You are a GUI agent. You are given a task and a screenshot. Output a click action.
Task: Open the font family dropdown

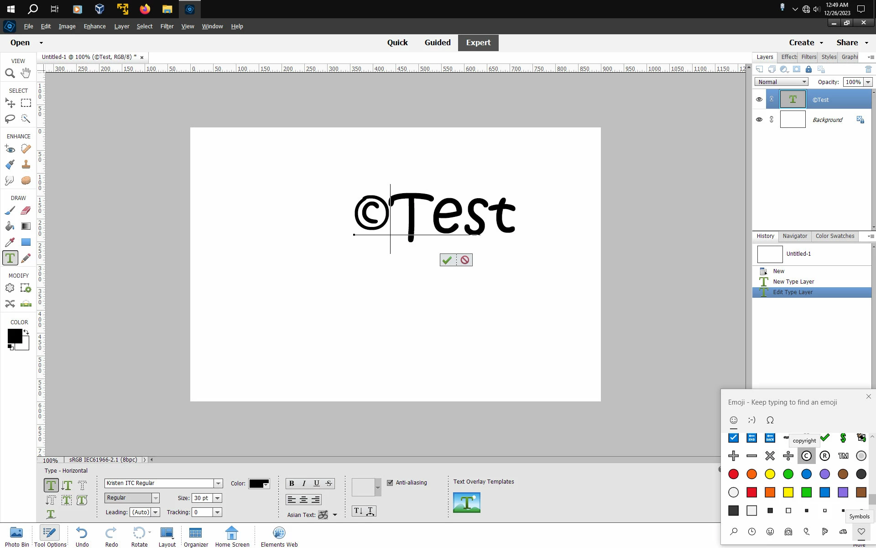[218, 483]
